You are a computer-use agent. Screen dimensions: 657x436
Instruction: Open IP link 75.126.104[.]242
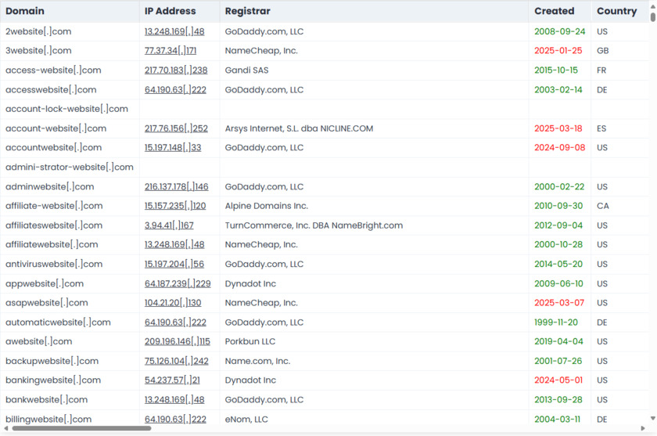tap(177, 361)
